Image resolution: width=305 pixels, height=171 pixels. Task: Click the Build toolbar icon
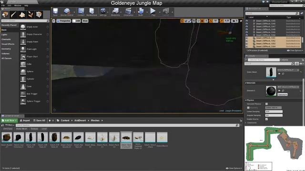pos(141,12)
